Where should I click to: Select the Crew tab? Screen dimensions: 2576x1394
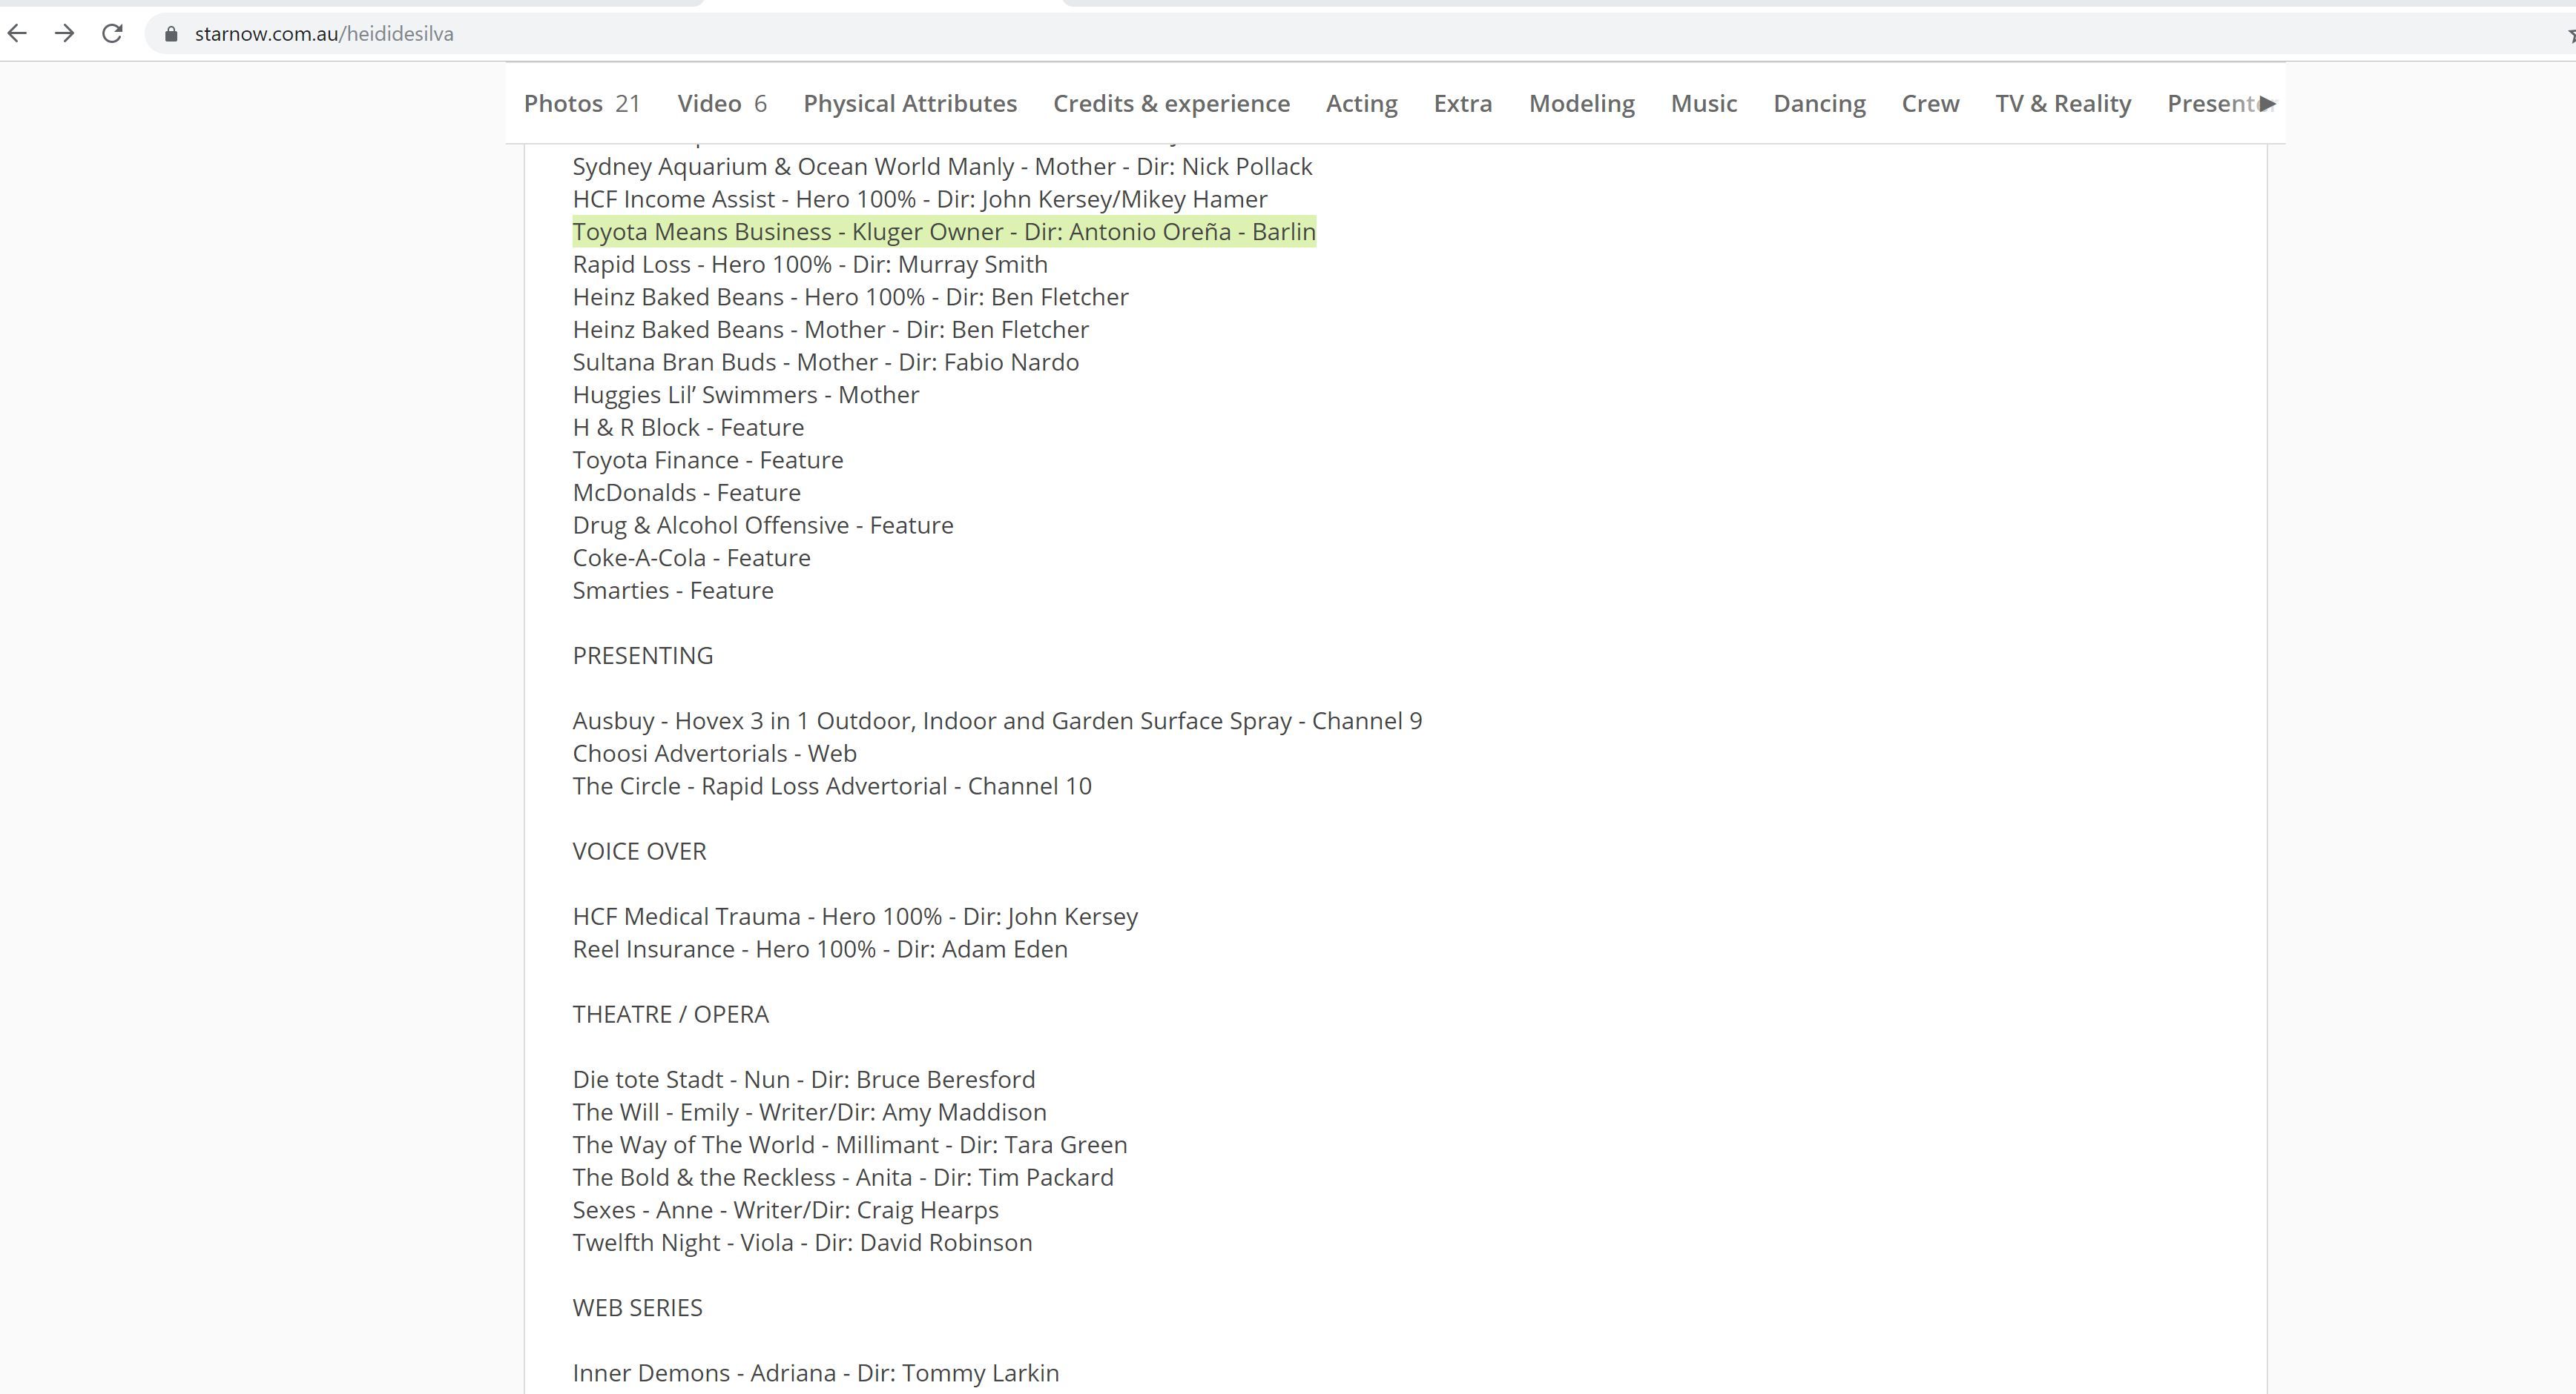pyautogui.click(x=1929, y=104)
